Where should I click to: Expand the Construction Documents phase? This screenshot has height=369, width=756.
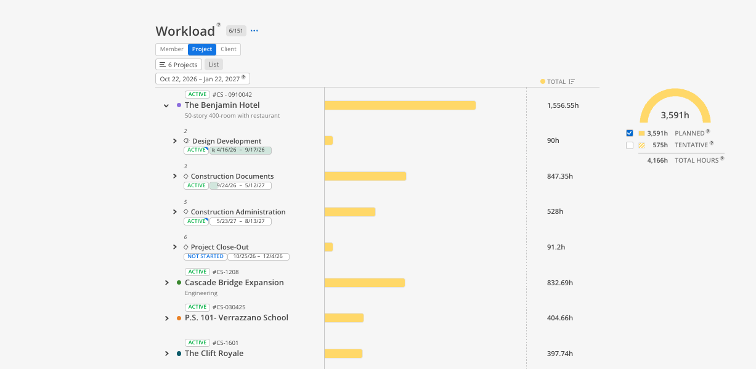(175, 176)
